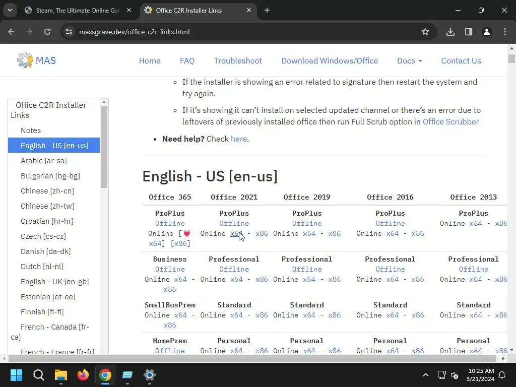Open Windows taskbar search
Image resolution: width=516 pixels, height=387 pixels.
tap(38, 375)
